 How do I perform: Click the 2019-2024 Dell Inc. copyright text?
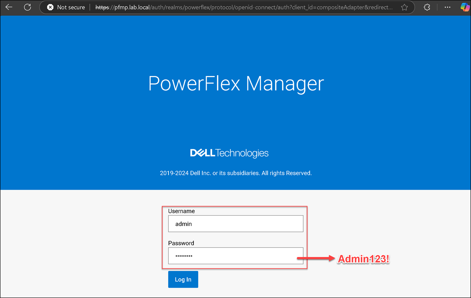pos(235,173)
